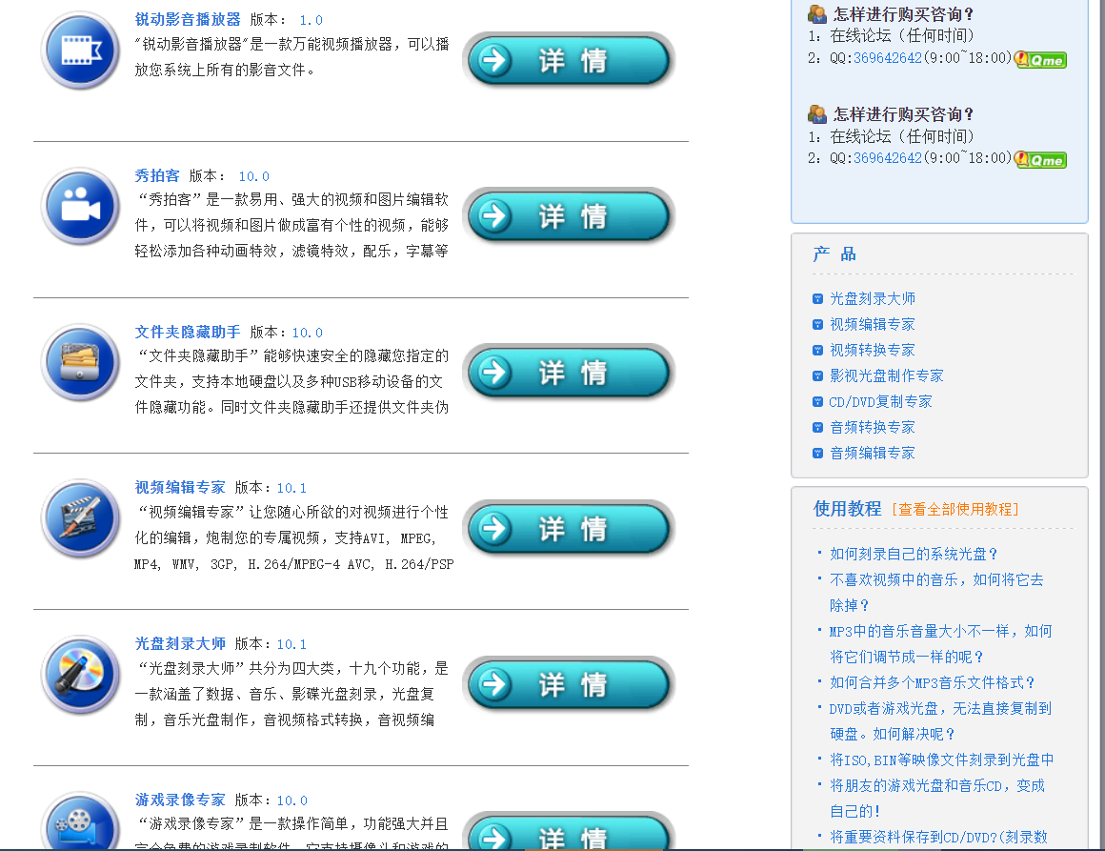1105x851 pixels.
Task: Click the 秀拍客 camcorder icon
Action: (x=81, y=206)
